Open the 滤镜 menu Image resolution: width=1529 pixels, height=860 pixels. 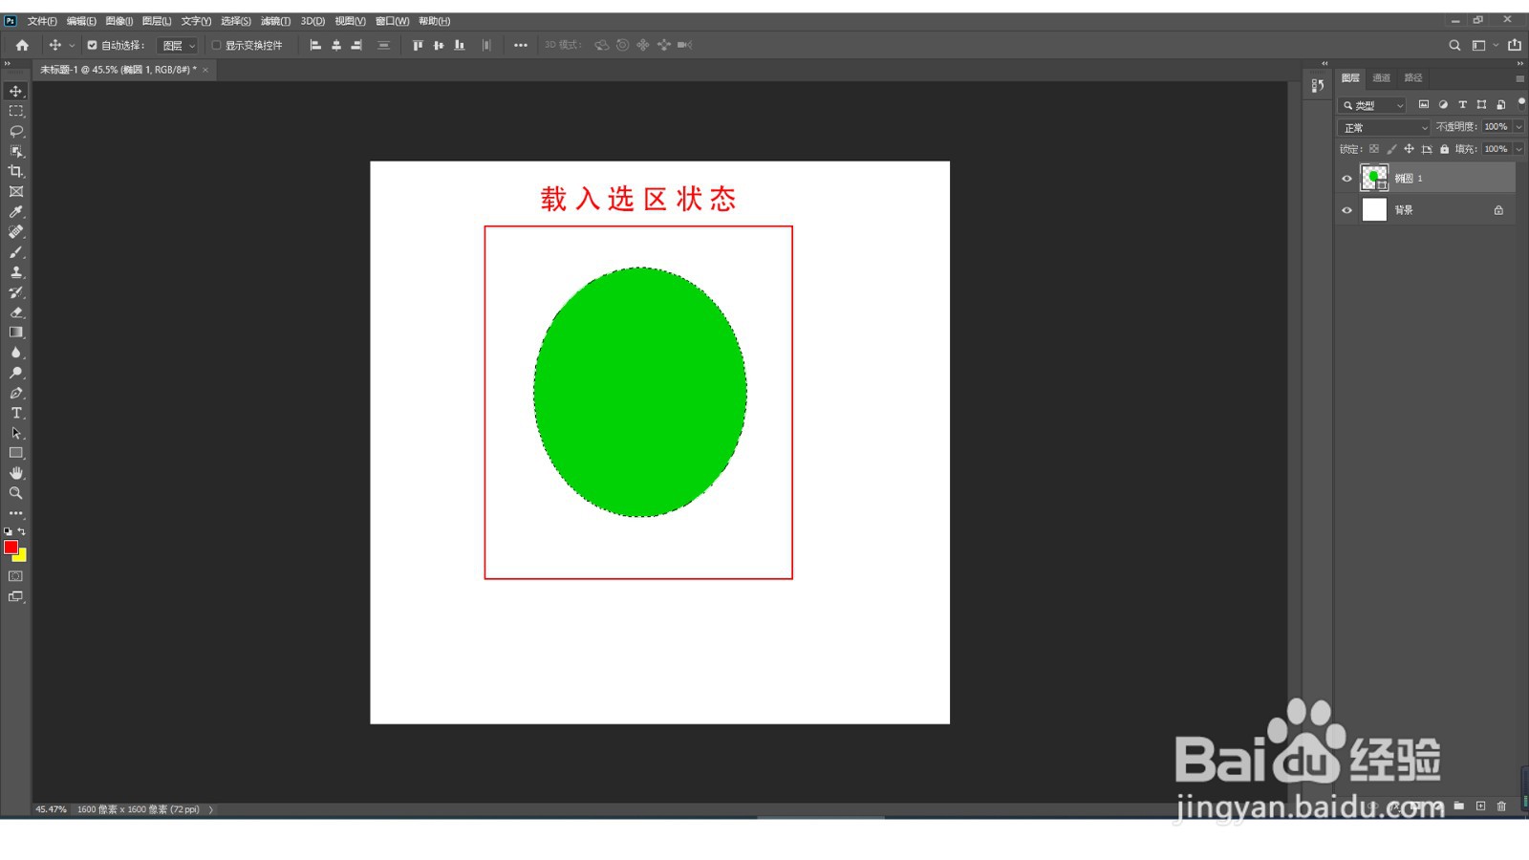(x=277, y=20)
